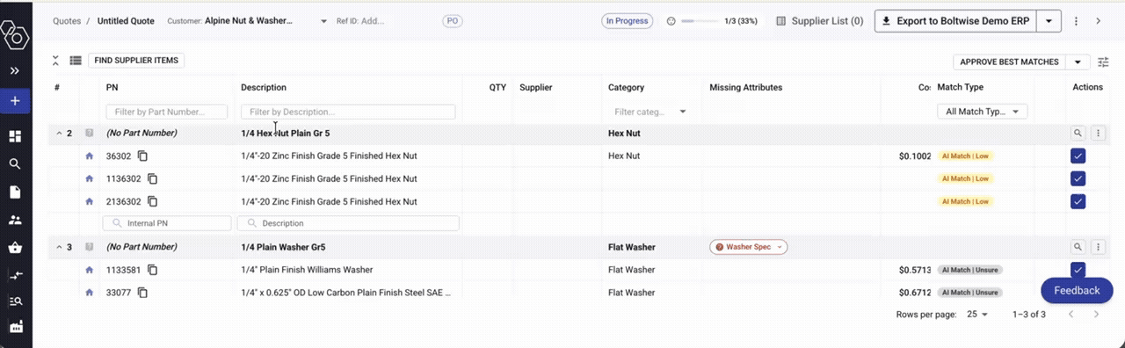Viewport: 1125px width, 348px height.
Task: Click AI Match Low badge for 36302
Action: click(965, 156)
